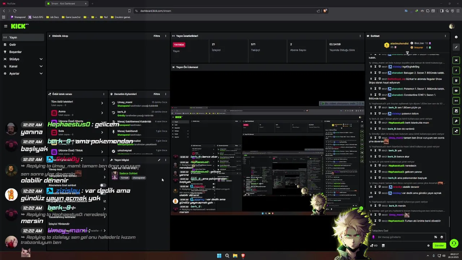This screenshot has height=260, width=462.
Task: Expand the Ayarlar sidebar section
Action: 23,74
